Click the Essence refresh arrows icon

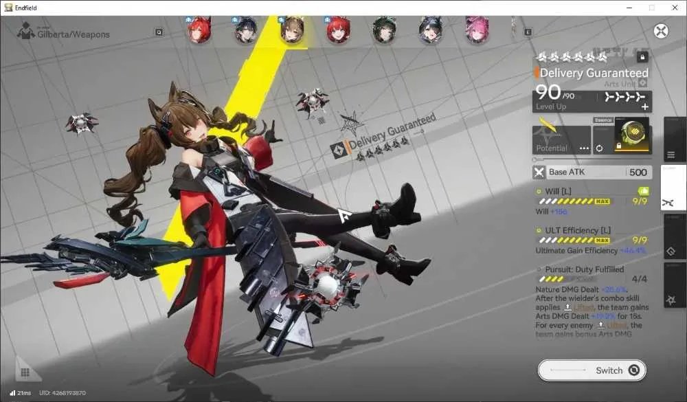(599, 148)
